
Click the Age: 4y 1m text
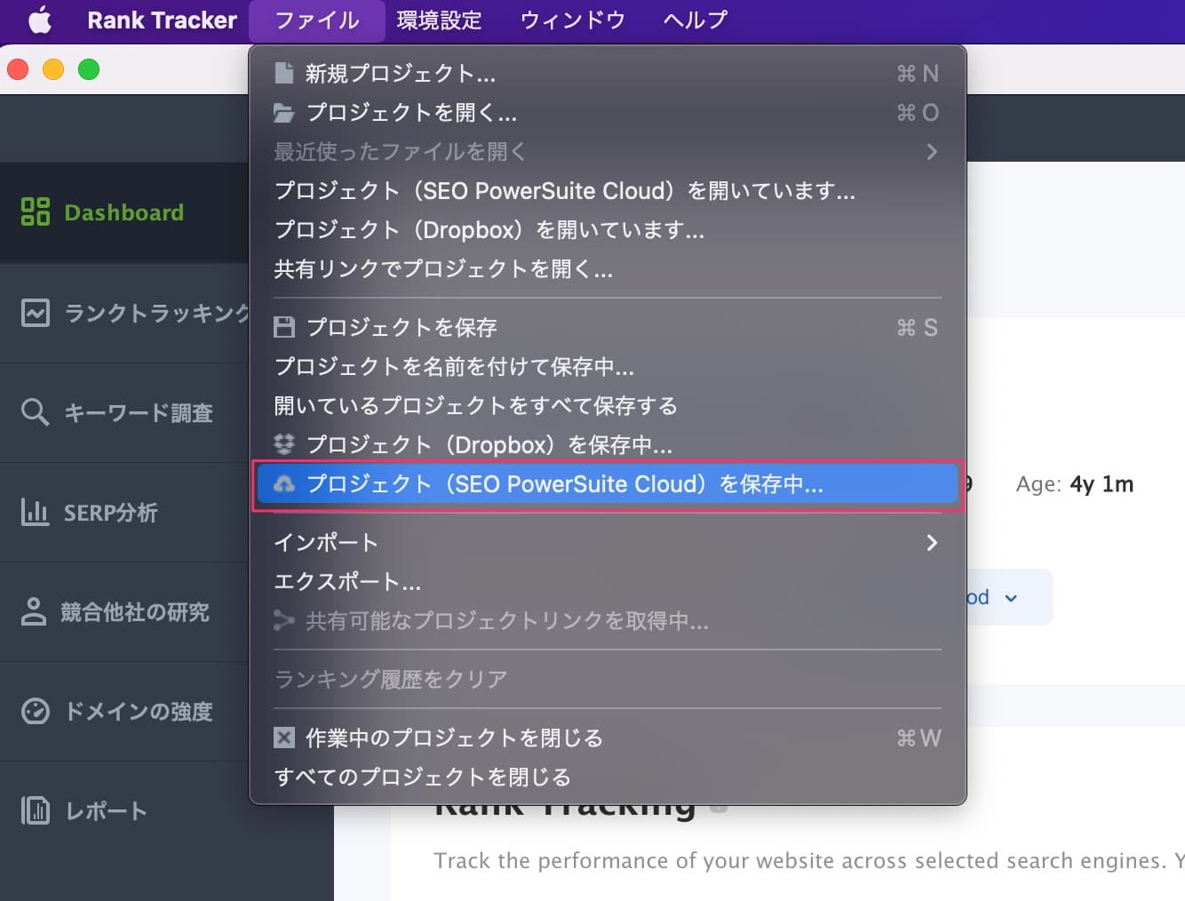[1075, 484]
